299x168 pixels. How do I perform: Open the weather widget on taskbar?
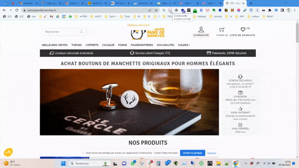point(12,163)
